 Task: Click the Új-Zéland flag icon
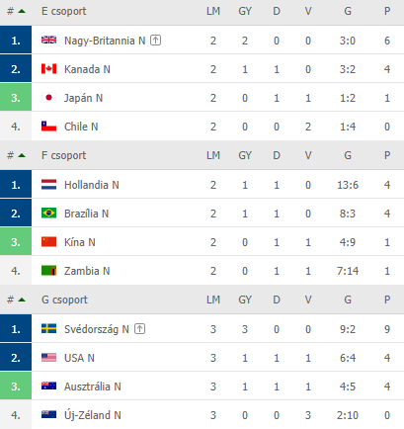48,414
